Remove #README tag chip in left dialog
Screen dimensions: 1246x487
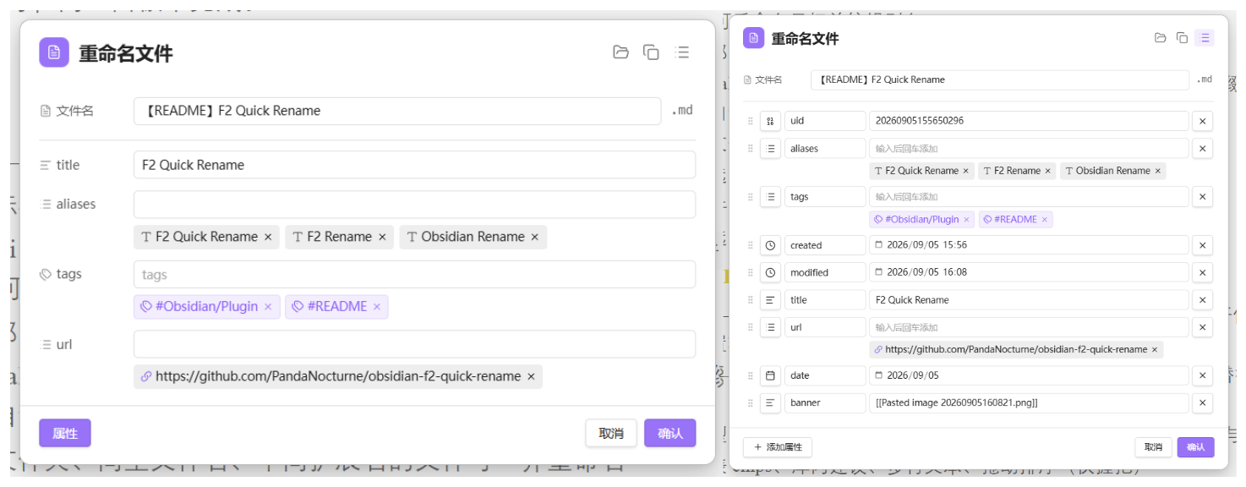coord(377,307)
